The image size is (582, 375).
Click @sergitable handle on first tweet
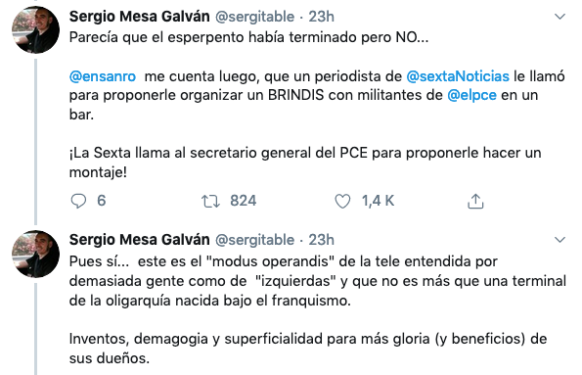(255, 17)
